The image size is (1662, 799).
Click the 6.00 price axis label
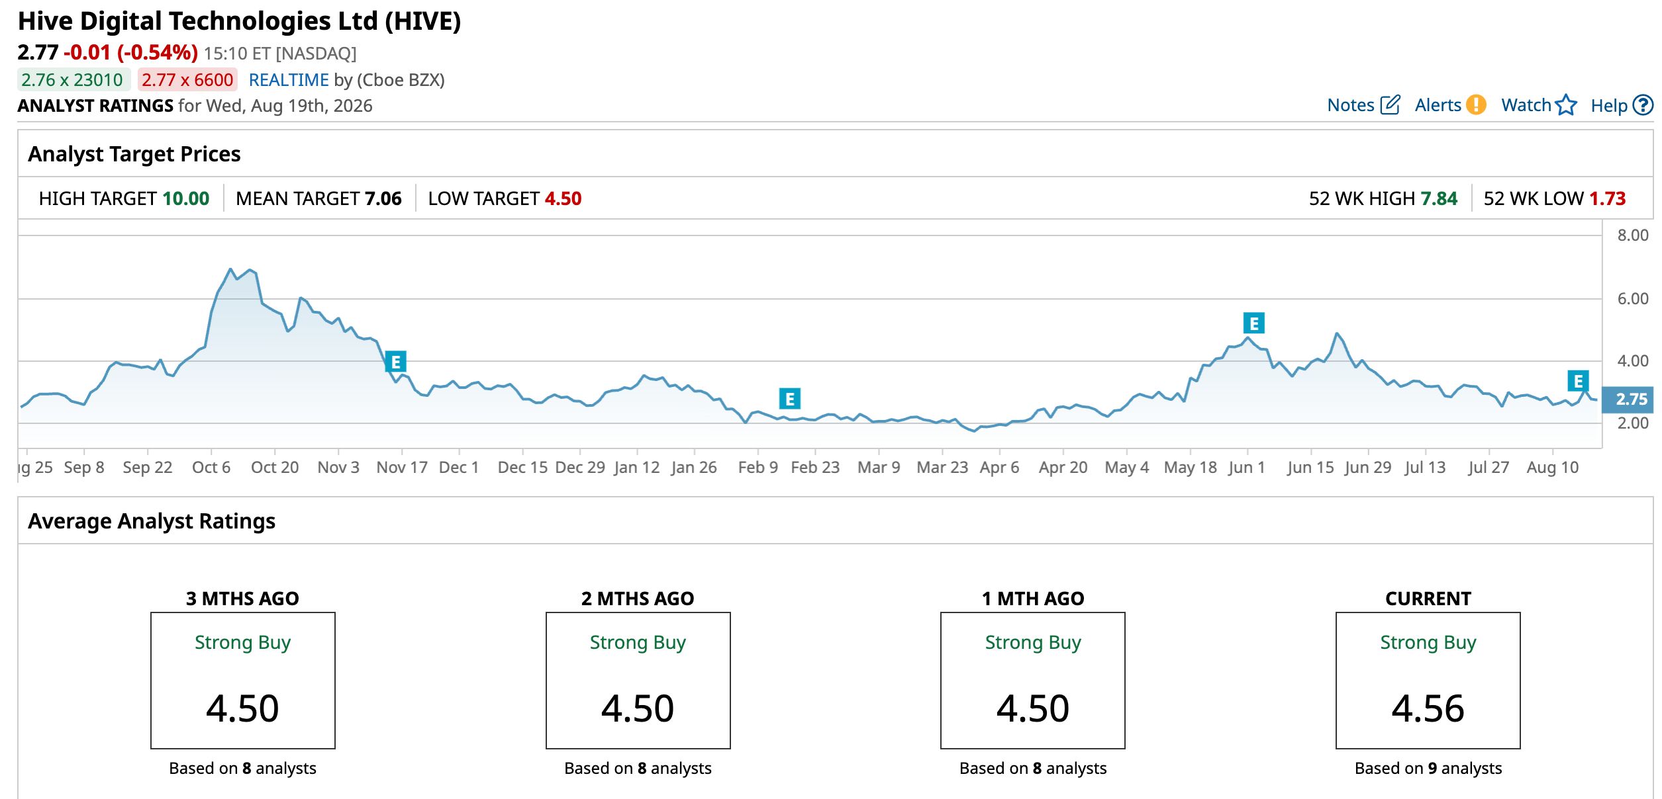point(1633,299)
